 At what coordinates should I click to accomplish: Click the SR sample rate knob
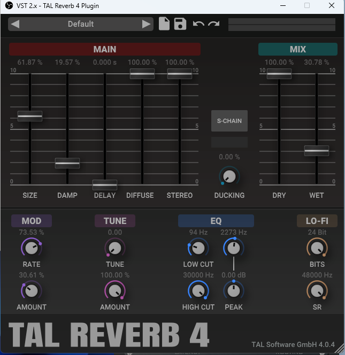coord(317,290)
